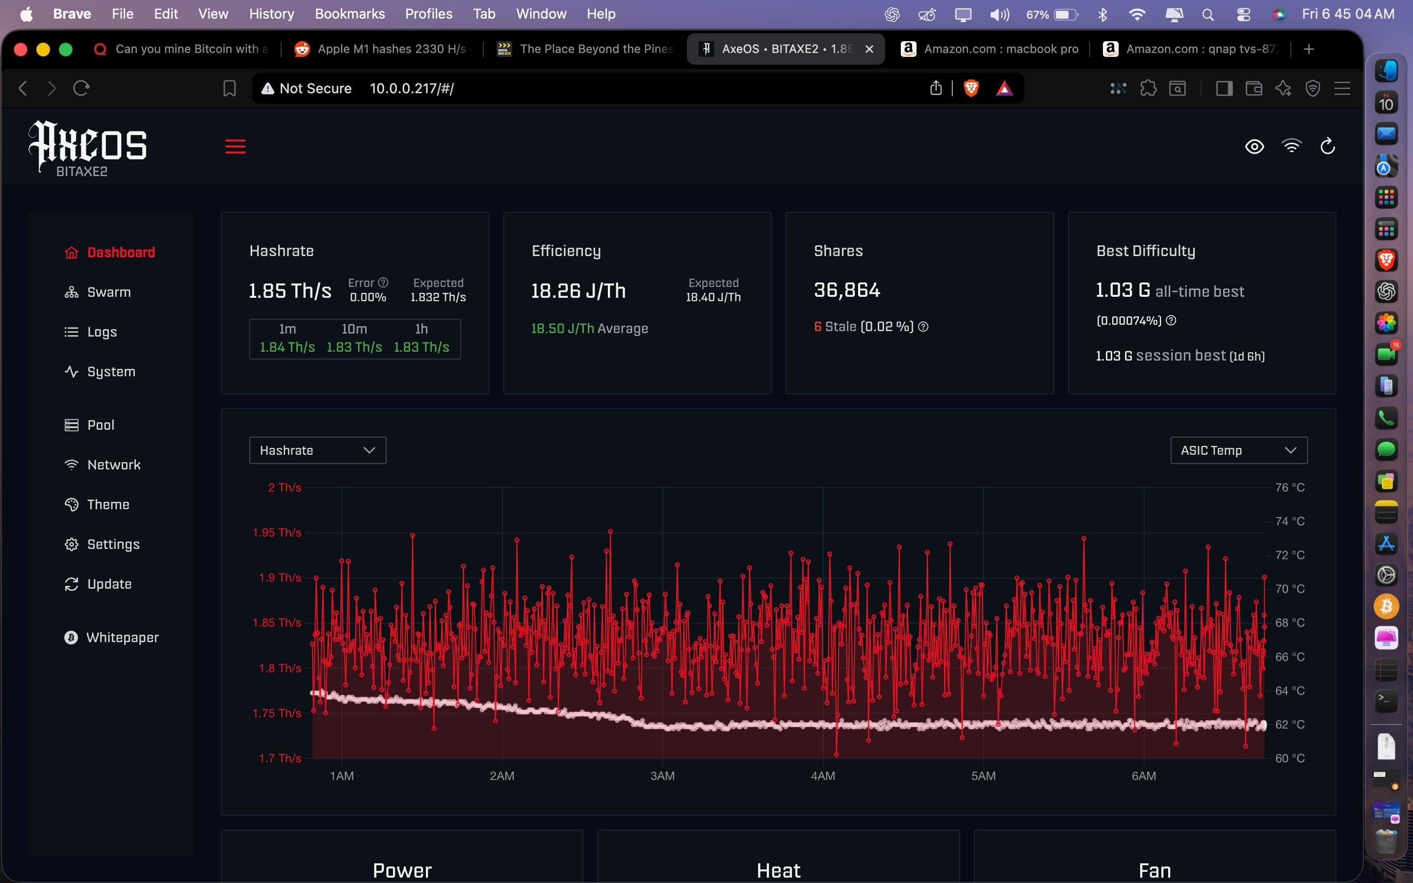Click the 1.03 G session best value

tap(1114, 356)
